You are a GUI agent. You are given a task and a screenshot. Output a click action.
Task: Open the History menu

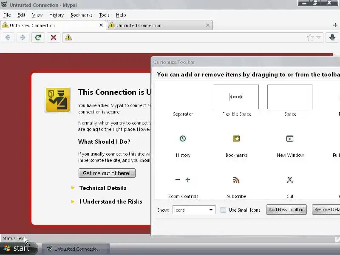[57, 15]
